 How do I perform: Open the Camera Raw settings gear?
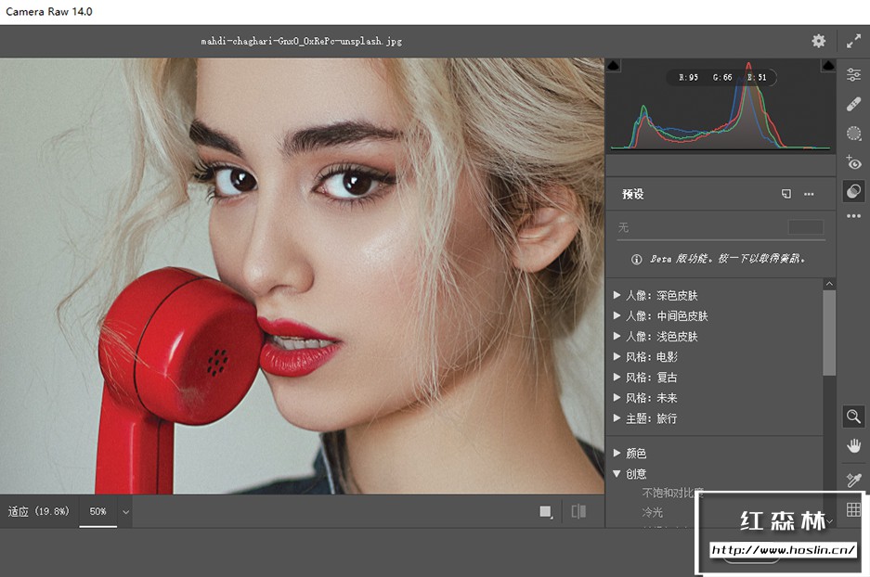(x=818, y=41)
